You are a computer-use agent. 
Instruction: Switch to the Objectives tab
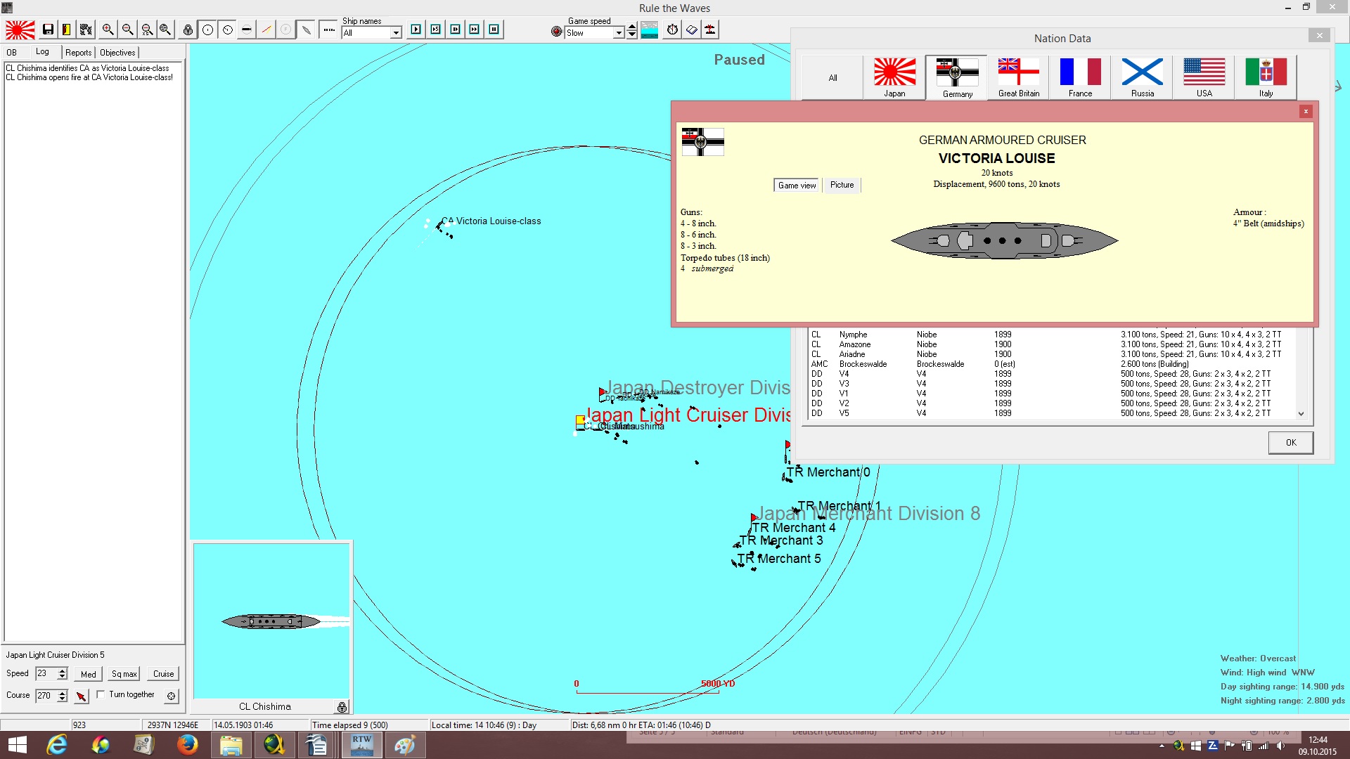point(117,53)
